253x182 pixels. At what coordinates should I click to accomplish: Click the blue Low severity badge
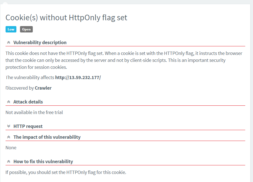click(x=11, y=29)
